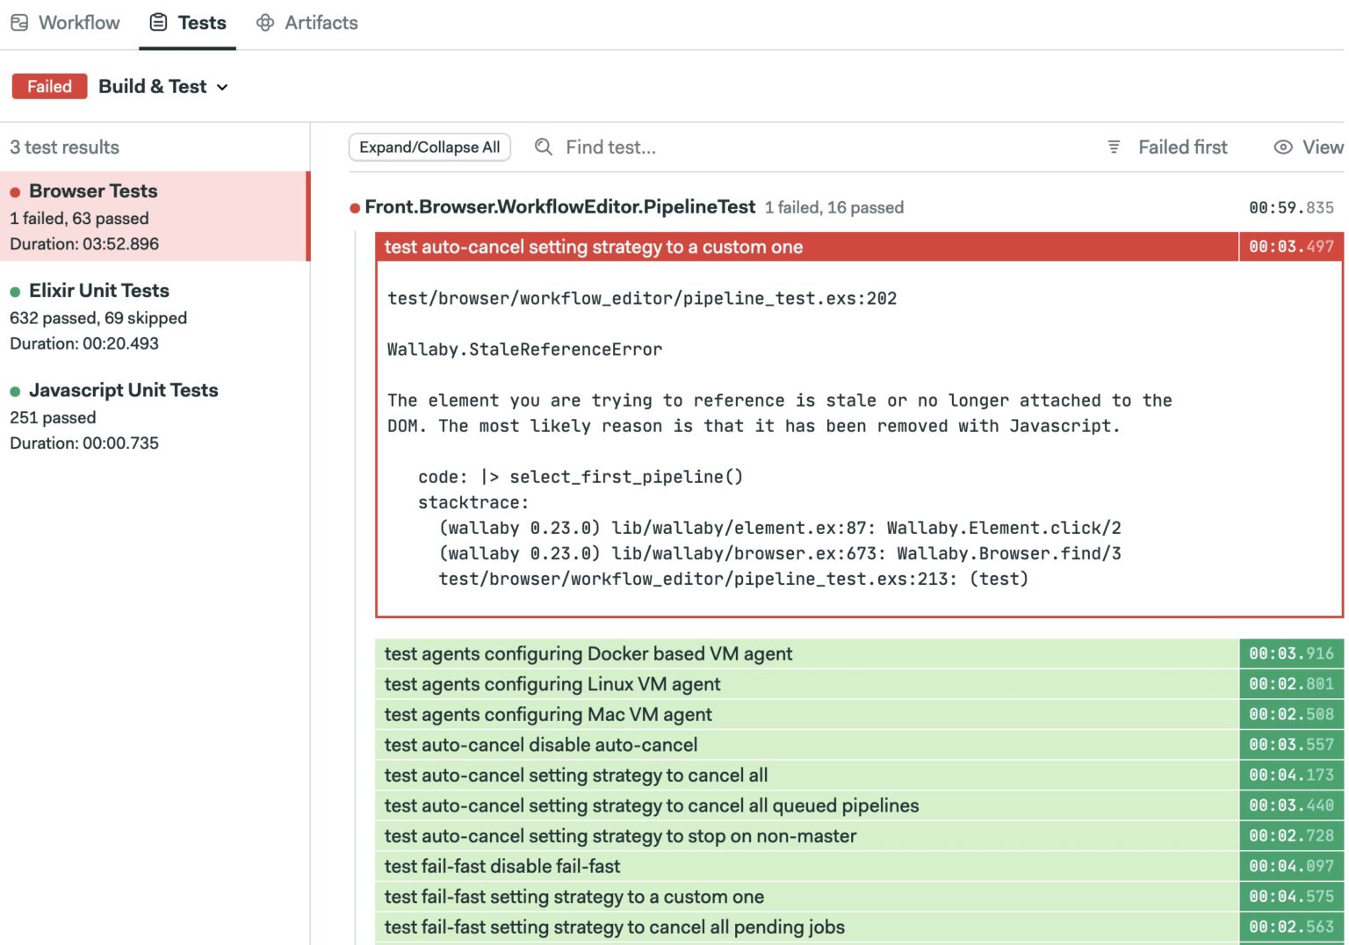Click the red duration bar showing 00:03.497
Viewport: 1349px width, 945px height.
pyautogui.click(x=1291, y=247)
